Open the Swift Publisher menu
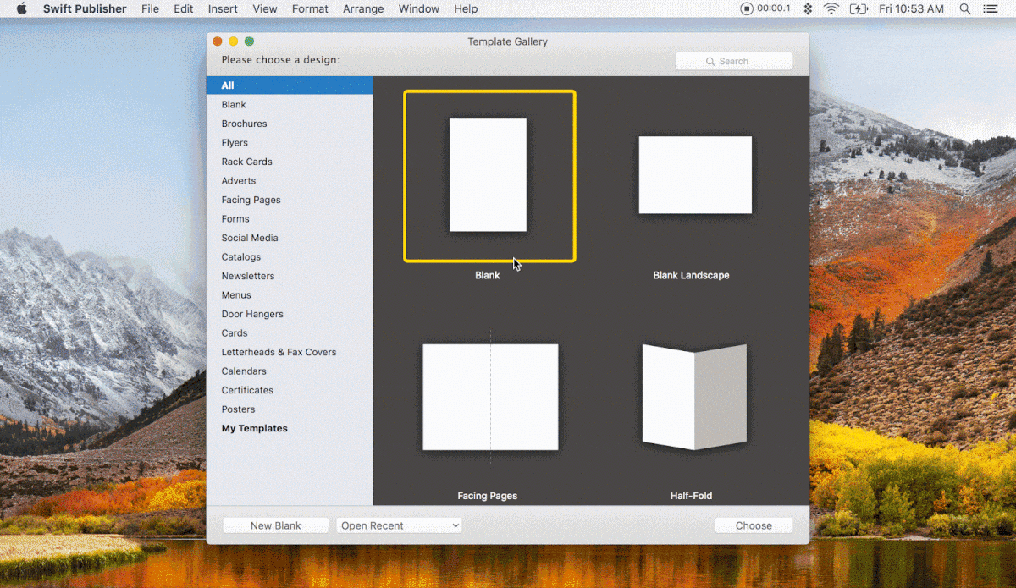 (x=85, y=8)
